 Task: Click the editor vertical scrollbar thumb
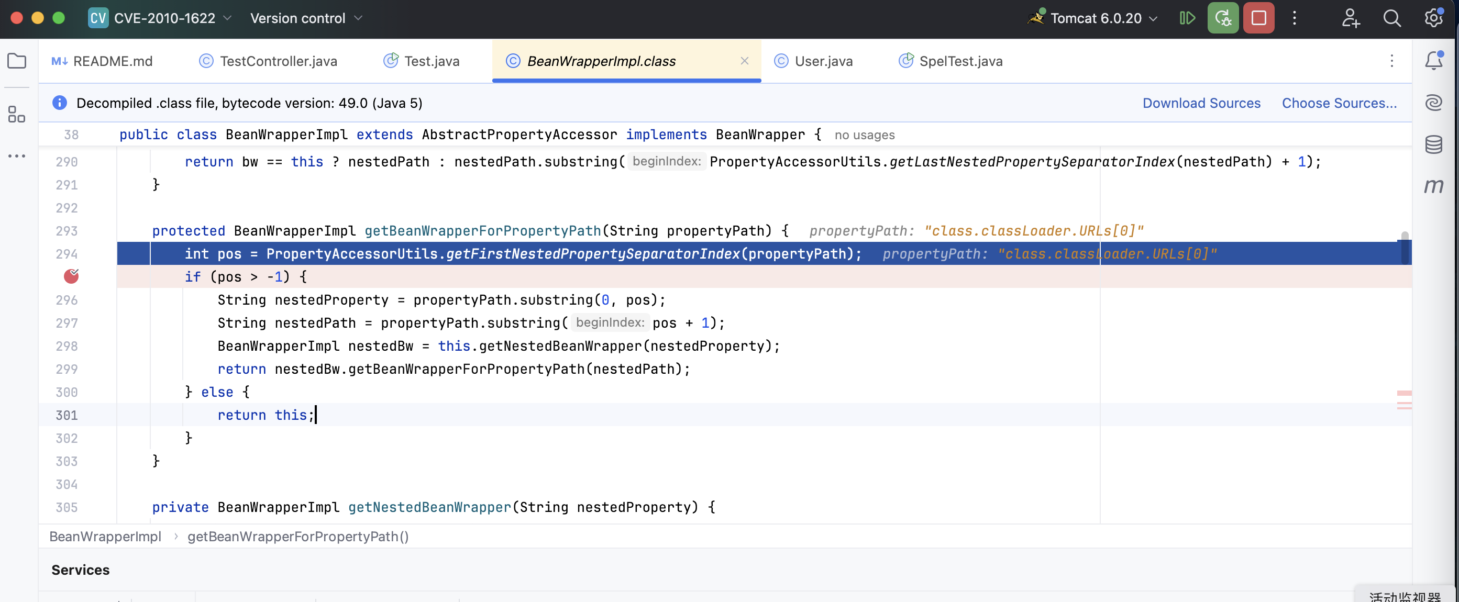[1405, 248]
